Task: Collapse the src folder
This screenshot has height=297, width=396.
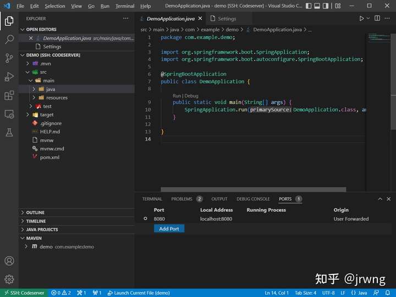Action: [x=28, y=72]
